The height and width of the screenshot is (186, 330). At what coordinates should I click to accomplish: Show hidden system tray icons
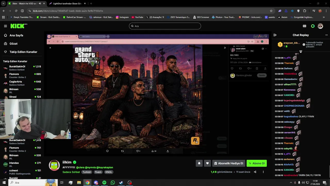coord(291,183)
